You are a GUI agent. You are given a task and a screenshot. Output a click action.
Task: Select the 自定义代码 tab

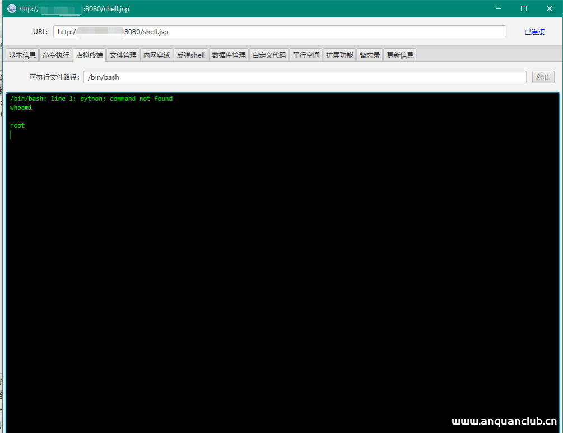269,55
